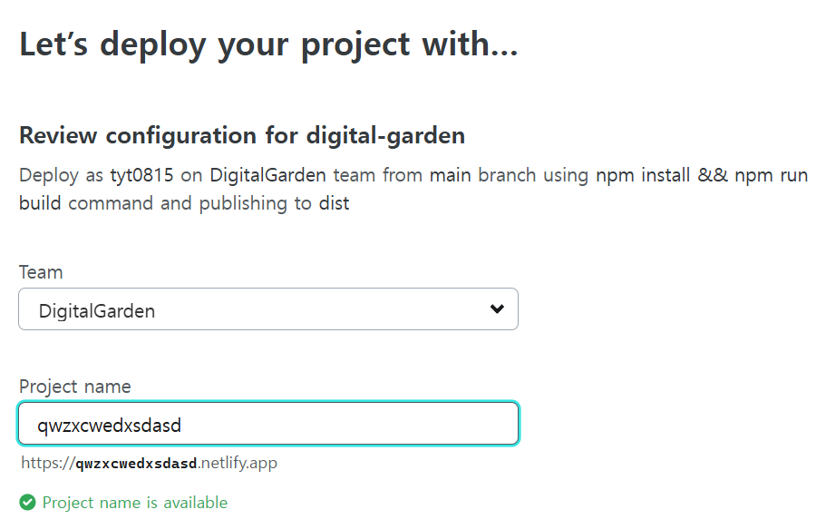Viewport: 816px width, 529px height.
Task: Click the green checkmark availability icon
Action: [x=28, y=503]
